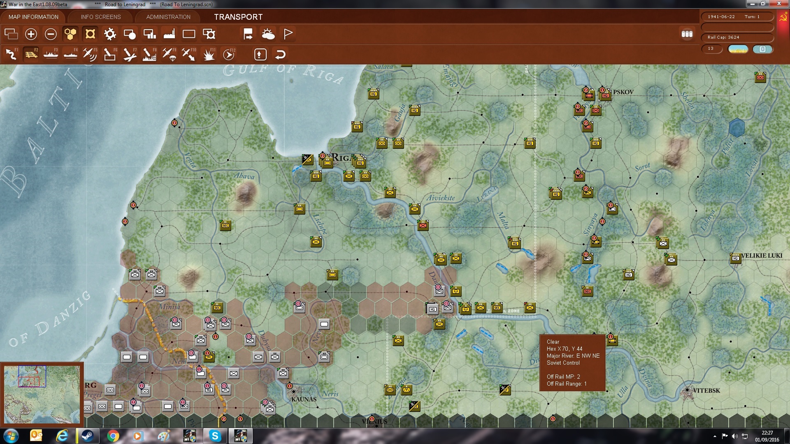Viewport: 790px width, 444px height.
Task: Open Steam from the Windows taskbar
Action: (88, 435)
